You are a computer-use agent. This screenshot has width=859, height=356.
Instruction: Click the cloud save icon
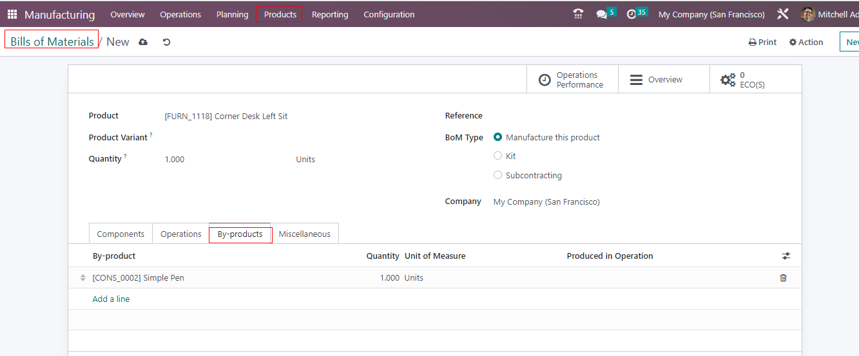coord(143,42)
